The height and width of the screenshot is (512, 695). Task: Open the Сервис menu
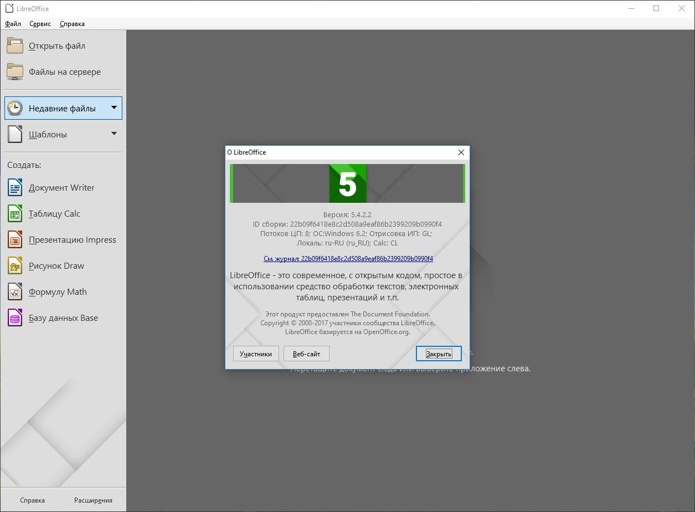pos(40,24)
